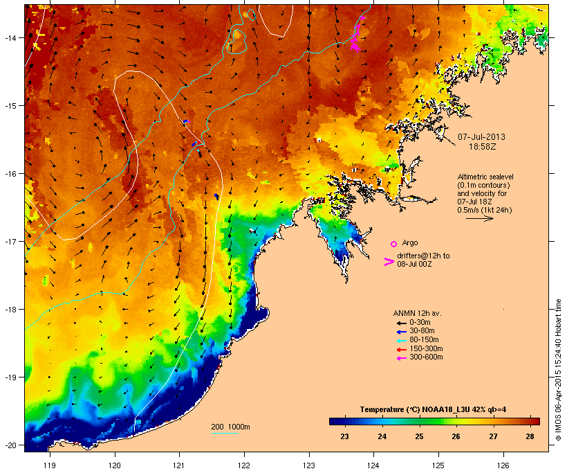
Task: Click longitude axis label 120
Action: click(115, 465)
